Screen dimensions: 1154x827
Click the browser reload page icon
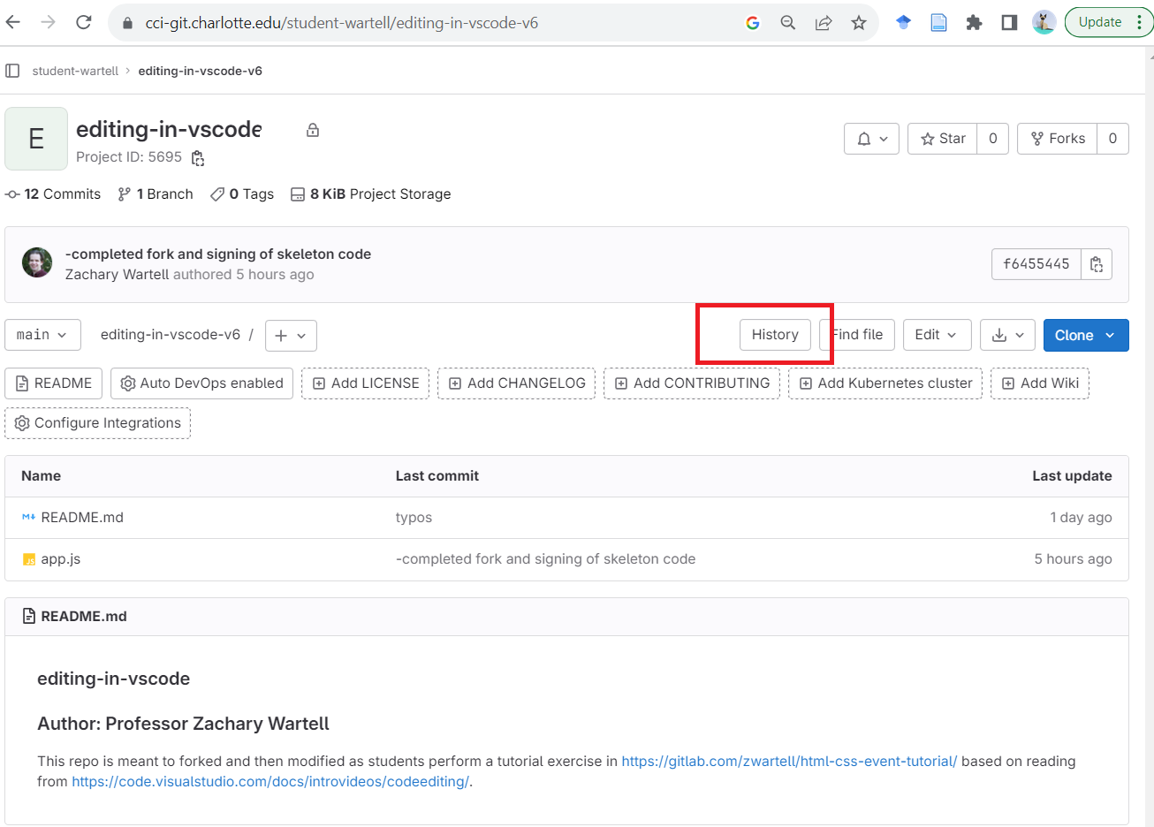point(84,23)
